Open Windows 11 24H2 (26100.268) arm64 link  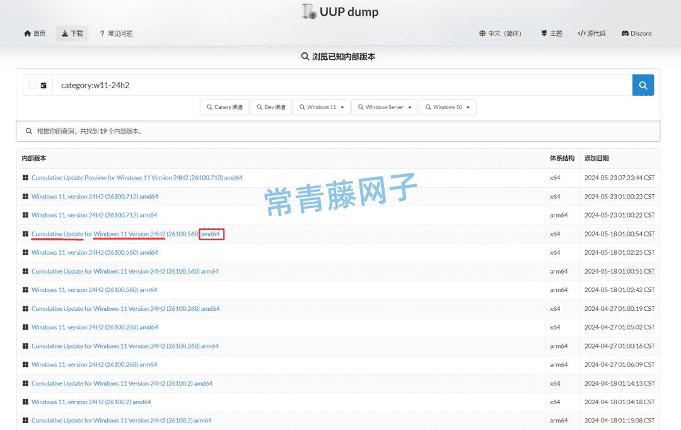click(94, 364)
